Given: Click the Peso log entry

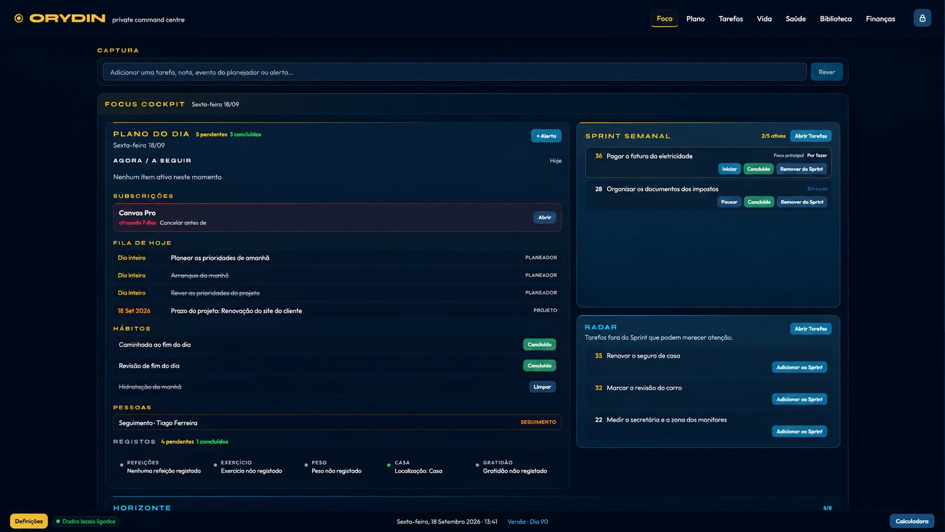Looking at the screenshot, I should 333,467.
